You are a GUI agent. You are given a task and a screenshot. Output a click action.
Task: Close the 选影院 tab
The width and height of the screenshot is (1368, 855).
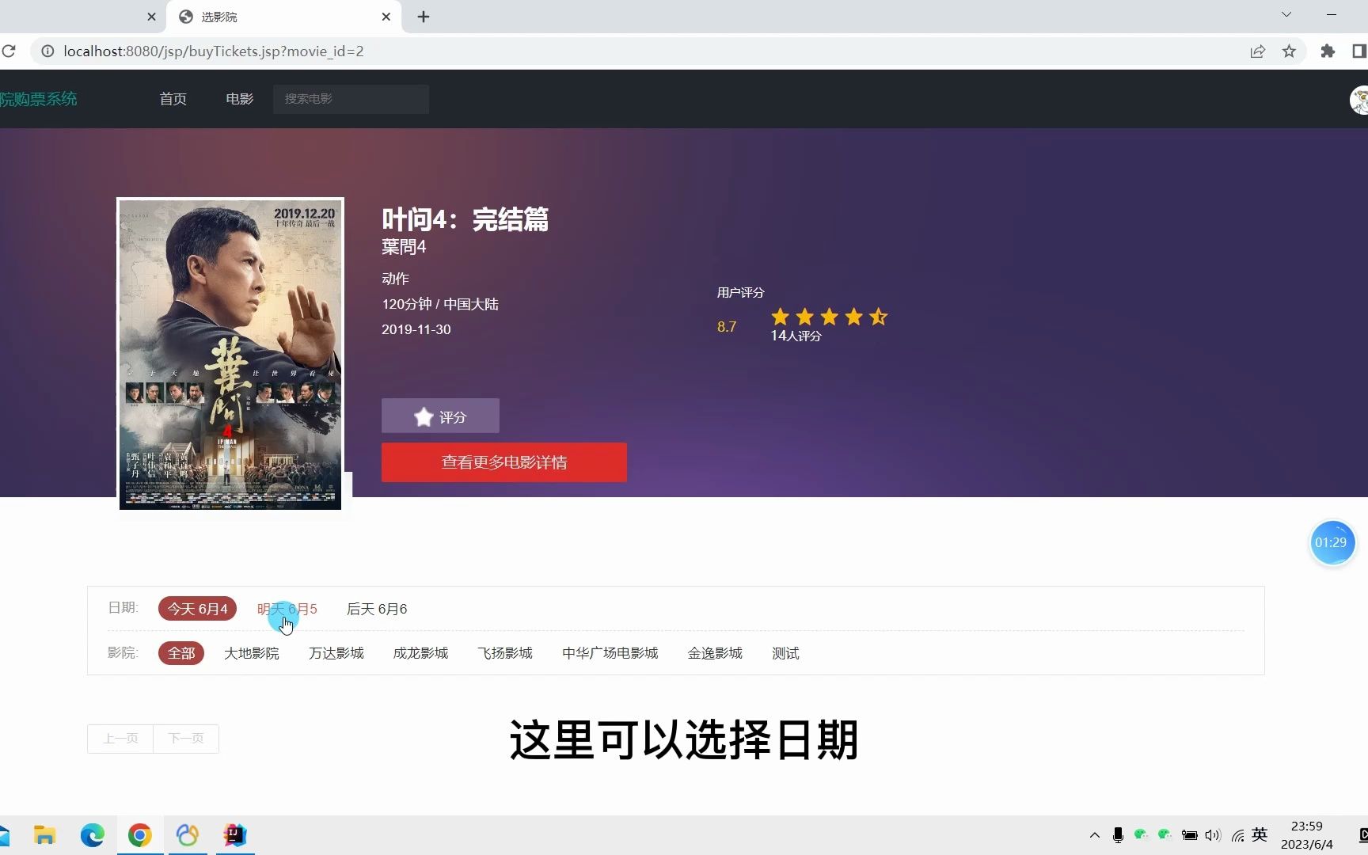386,17
